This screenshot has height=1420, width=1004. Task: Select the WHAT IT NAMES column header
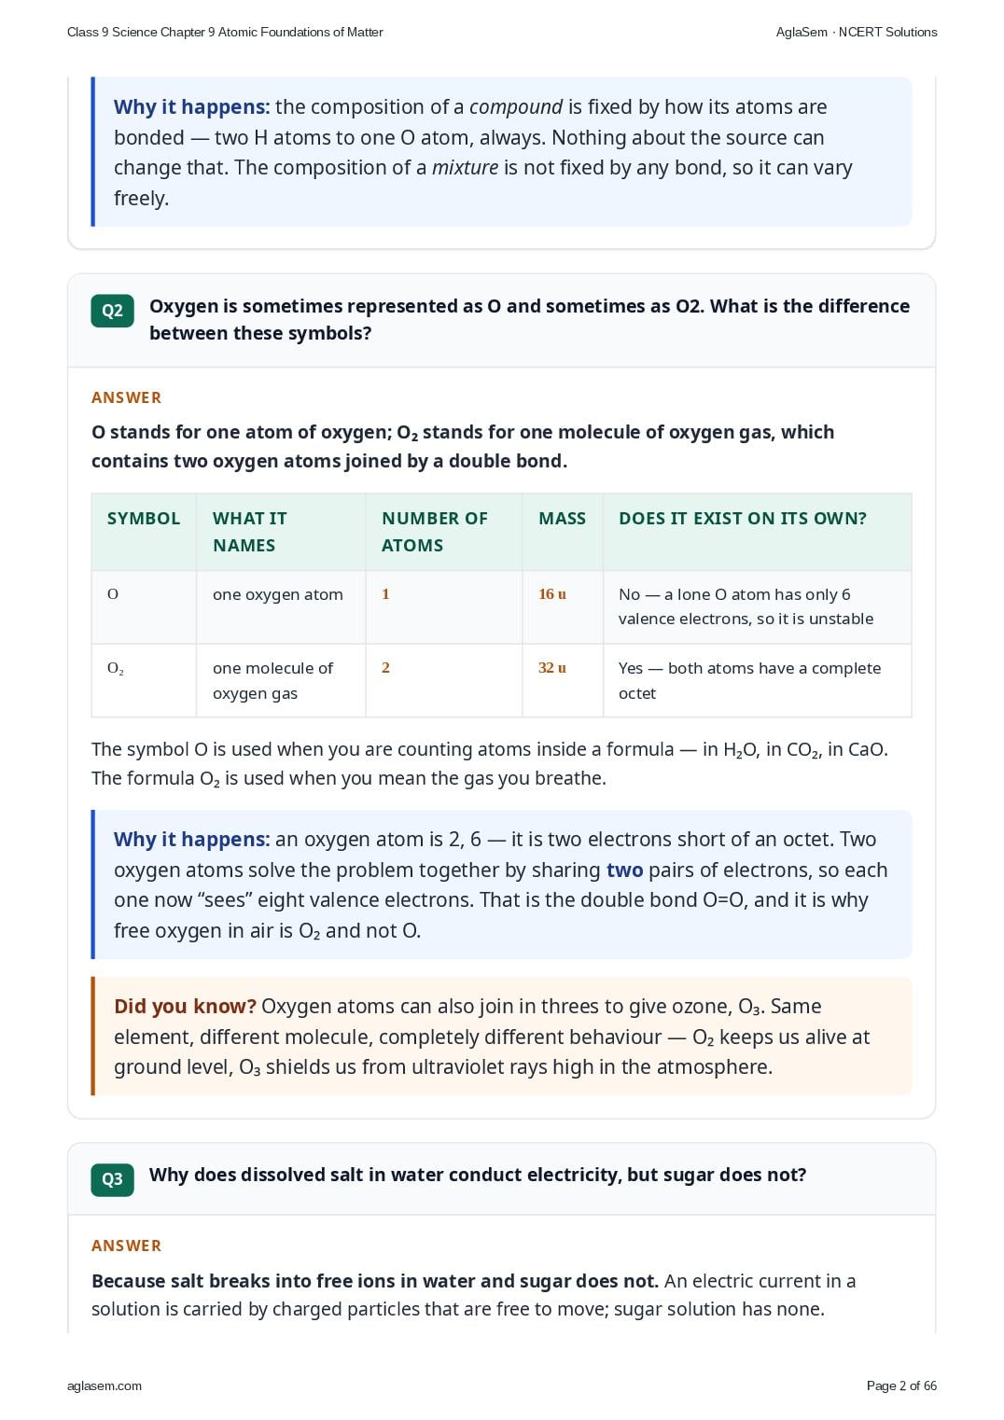click(250, 532)
